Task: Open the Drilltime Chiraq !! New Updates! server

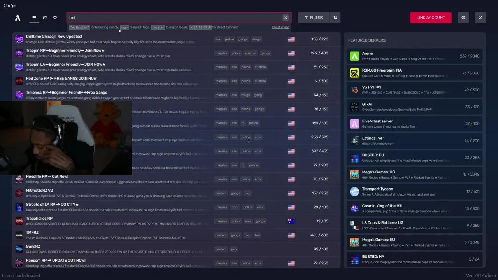Action: click(54, 37)
